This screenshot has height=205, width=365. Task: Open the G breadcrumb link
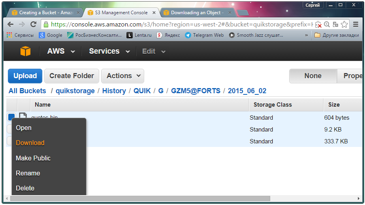(161, 91)
